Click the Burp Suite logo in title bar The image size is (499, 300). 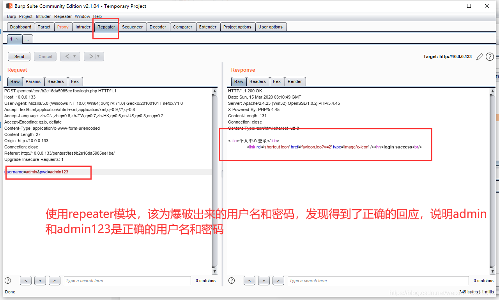tap(9, 6)
